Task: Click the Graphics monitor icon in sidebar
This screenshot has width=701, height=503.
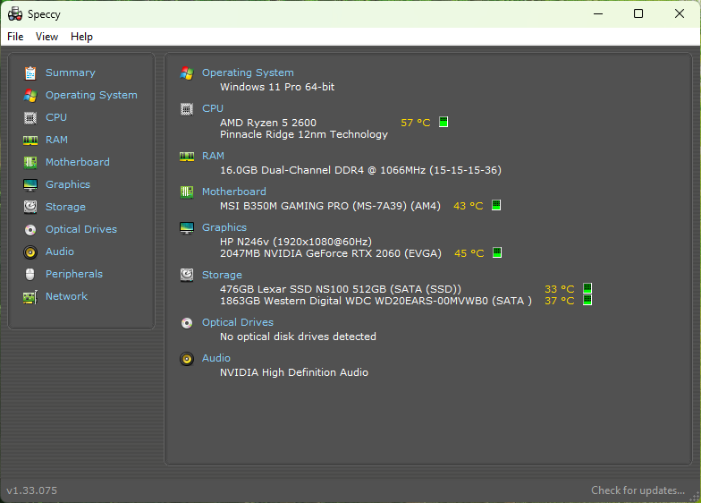Action: (30, 184)
